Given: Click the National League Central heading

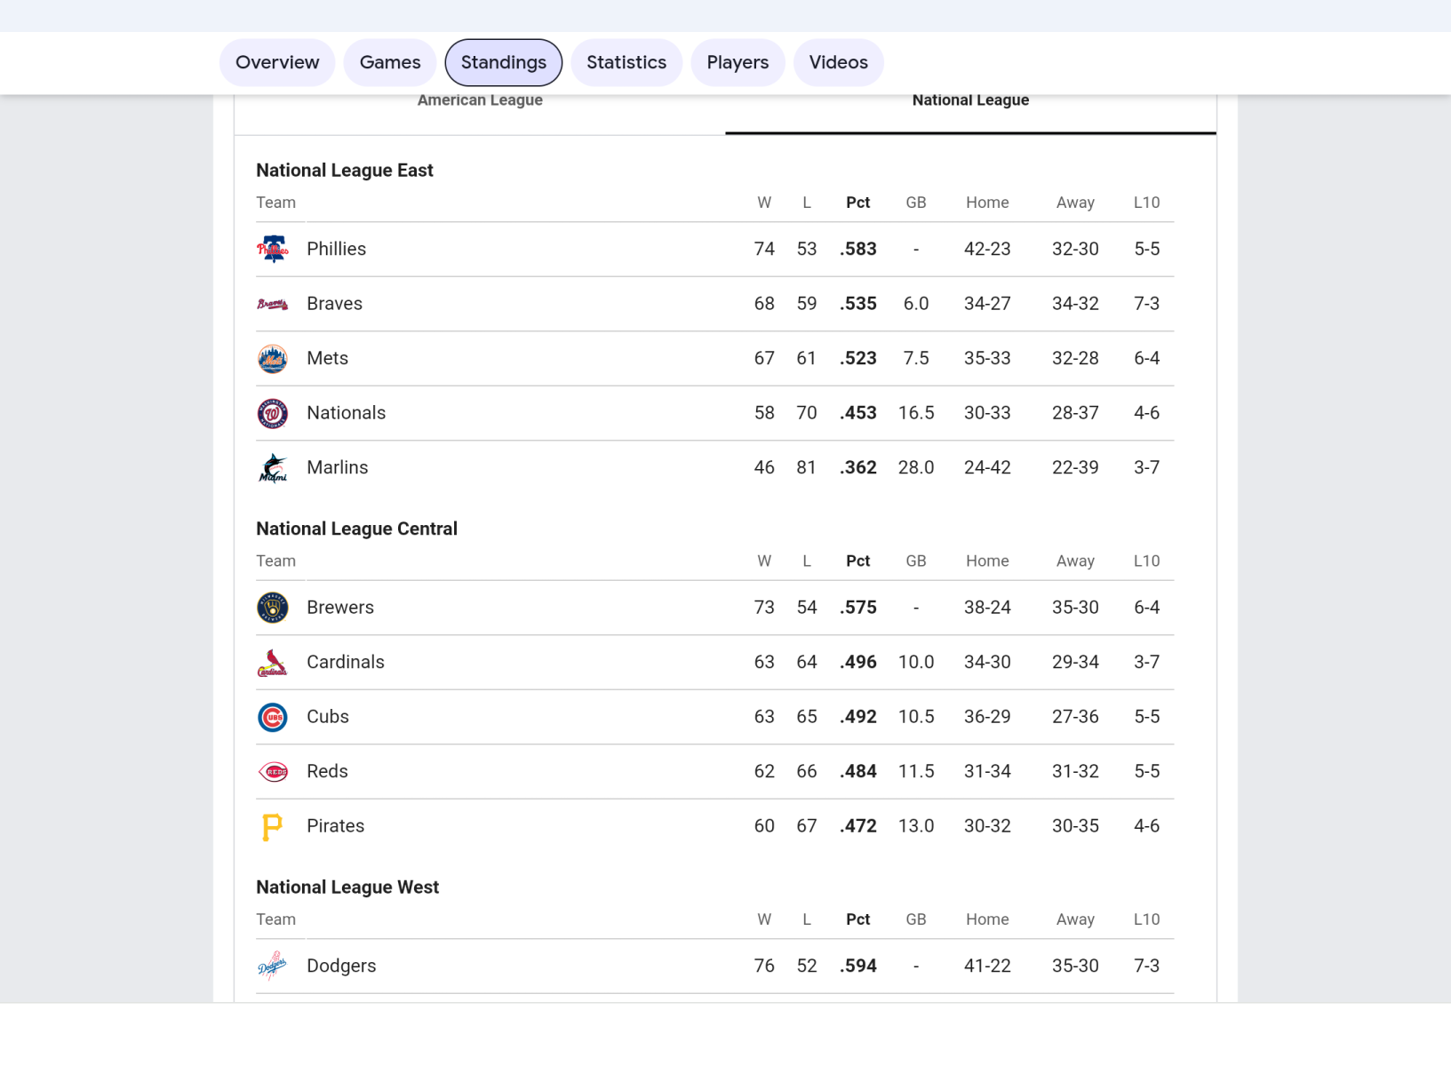Looking at the screenshot, I should click(x=356, y=529).
